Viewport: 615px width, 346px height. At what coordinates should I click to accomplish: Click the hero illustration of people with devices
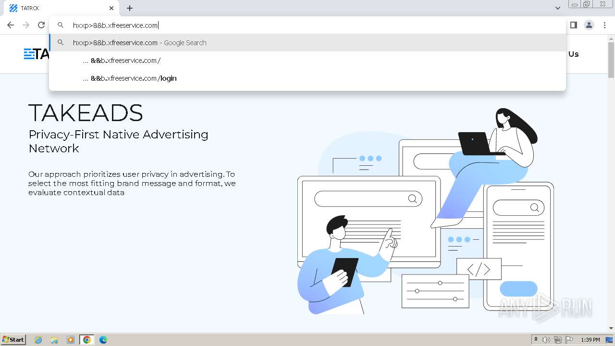pos(426,211)
